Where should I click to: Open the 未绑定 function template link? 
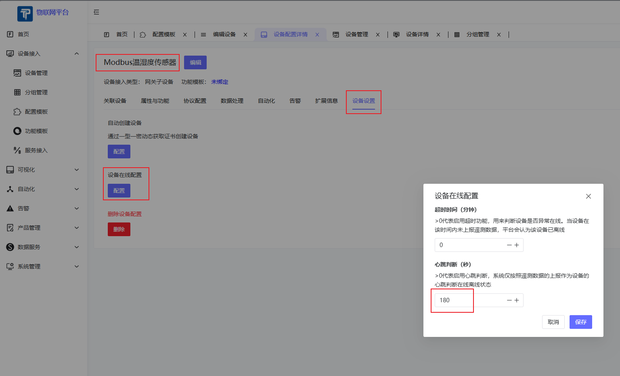click(x=219, y=82)
